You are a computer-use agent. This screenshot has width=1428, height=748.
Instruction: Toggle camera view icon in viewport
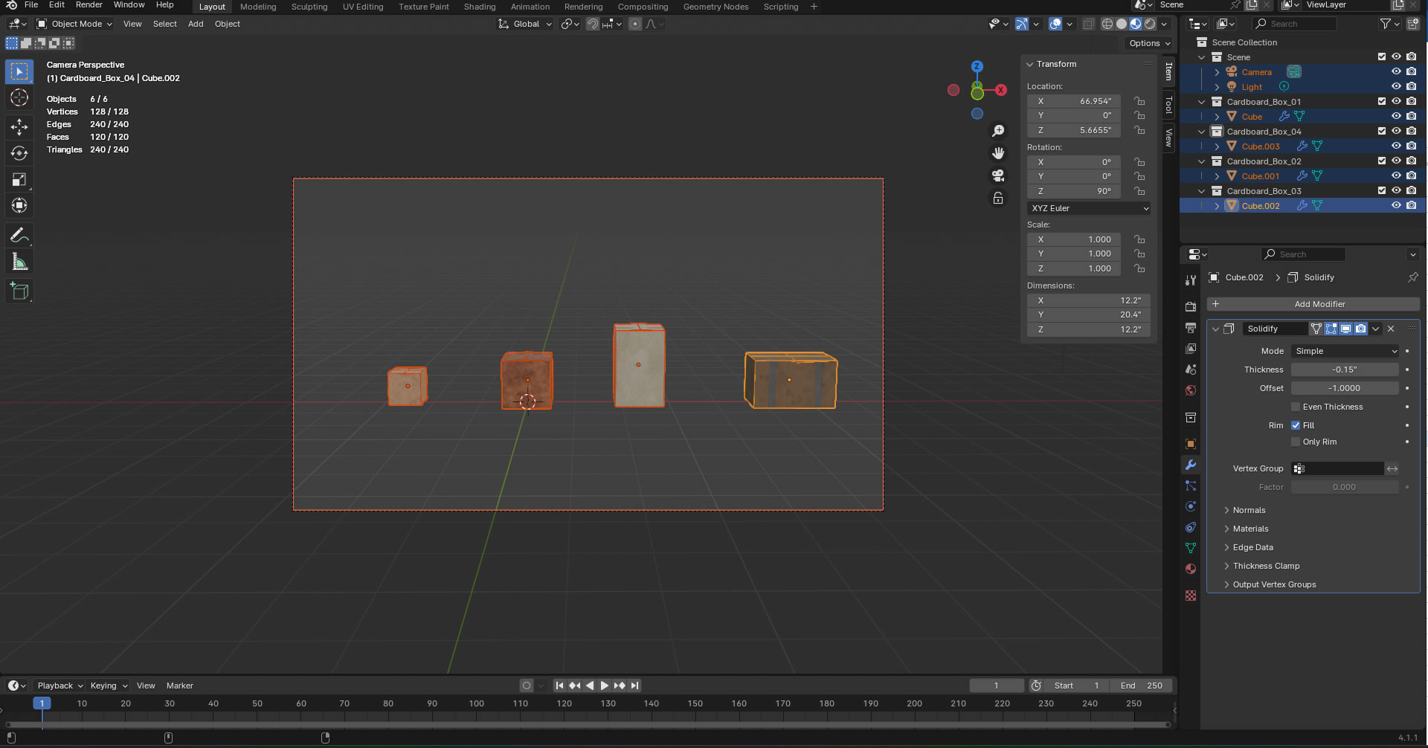[x=998, y=175]
